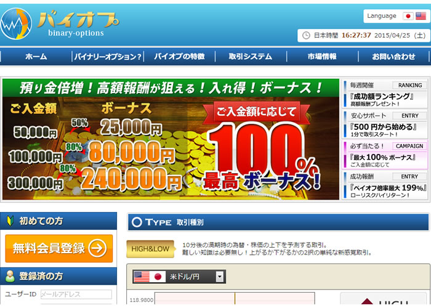Switch language using the Japanese flag
This screenshot has width=431, height=308.
pyautogui.click(x=408, y=16)
